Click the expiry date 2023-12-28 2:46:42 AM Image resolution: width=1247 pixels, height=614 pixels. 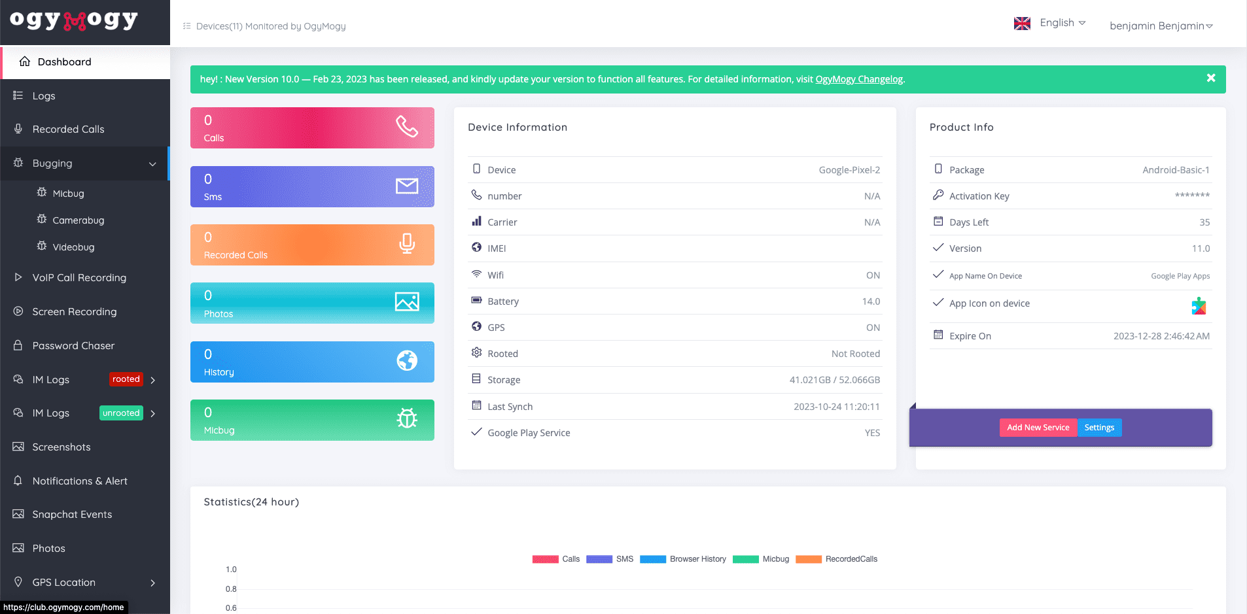pyautogui.click(x=1161, y=336)
